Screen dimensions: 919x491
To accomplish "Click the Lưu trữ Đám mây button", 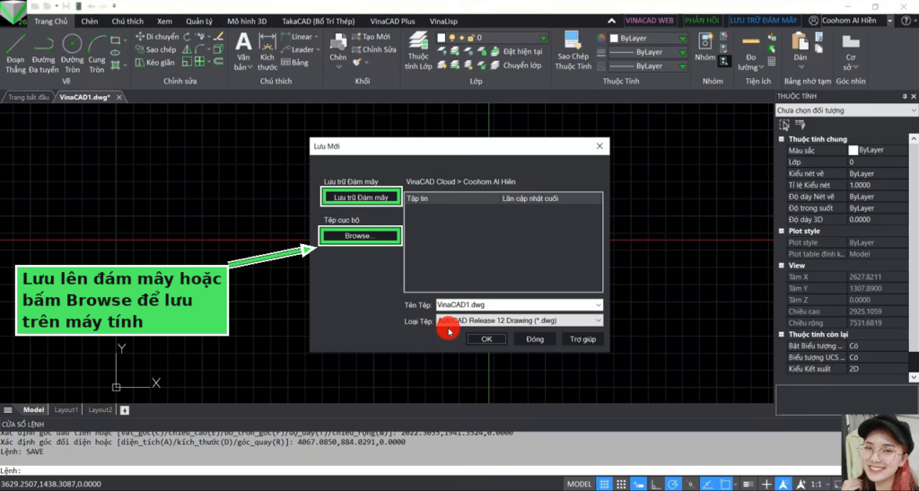I will [x=361, y=197].
